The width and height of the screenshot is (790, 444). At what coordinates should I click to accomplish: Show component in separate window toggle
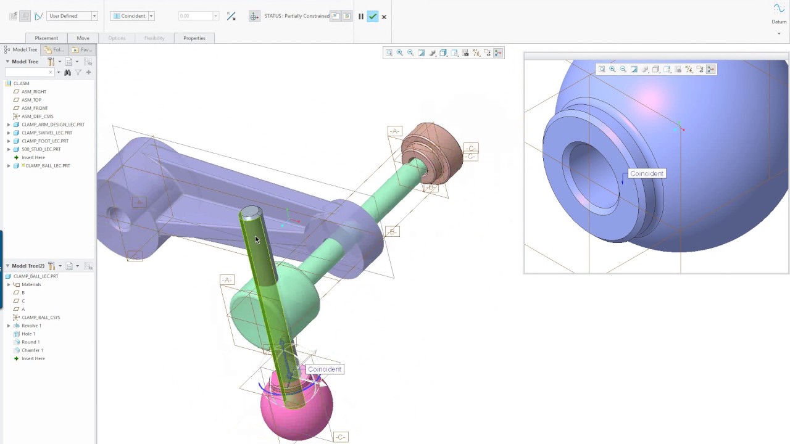[x=335, y=17]
